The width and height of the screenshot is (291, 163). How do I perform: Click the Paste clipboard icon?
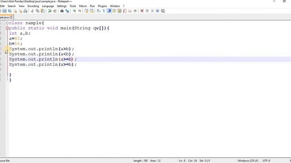coord(43,11)
